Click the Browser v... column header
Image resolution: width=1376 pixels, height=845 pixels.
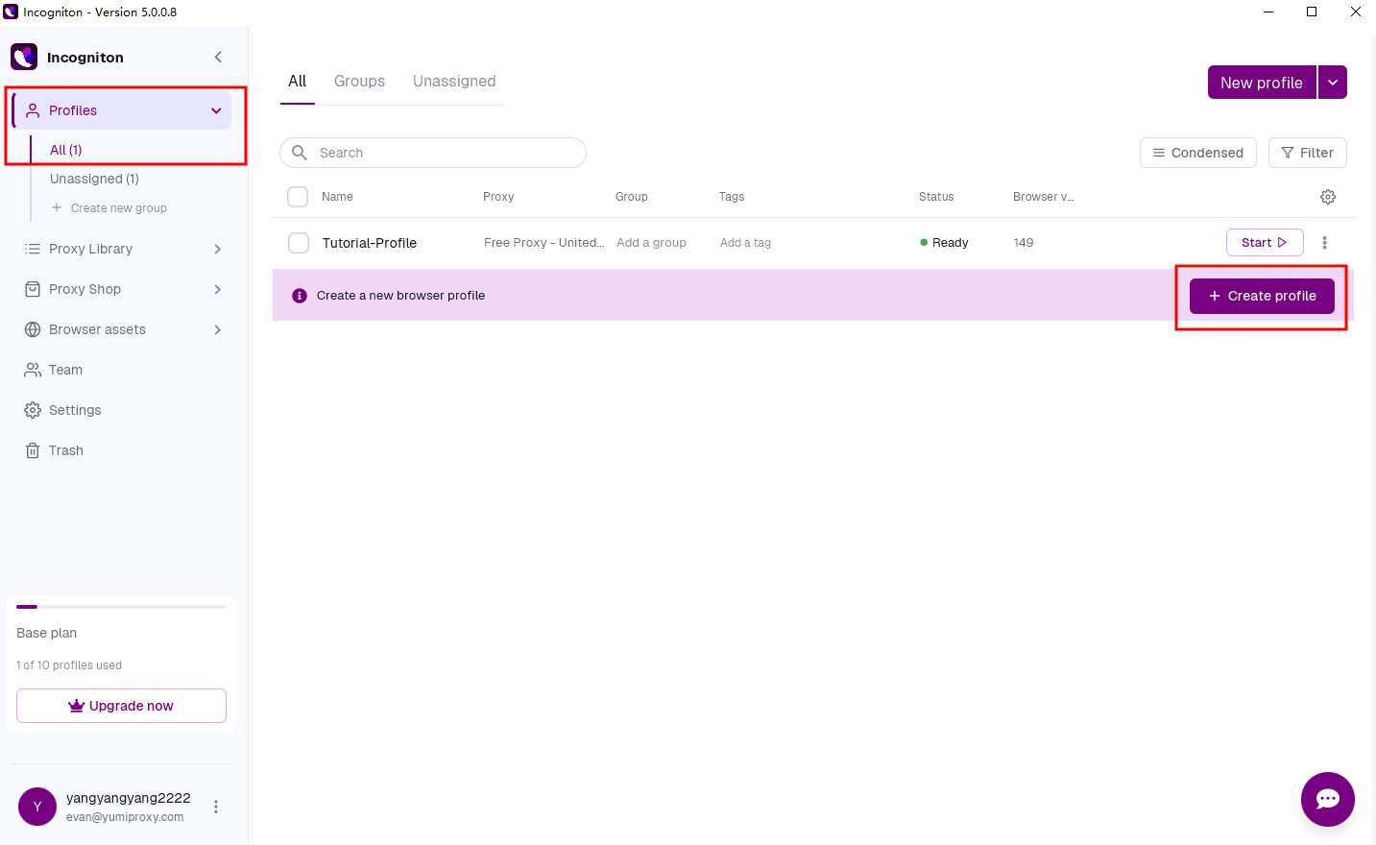(1044, 197)
